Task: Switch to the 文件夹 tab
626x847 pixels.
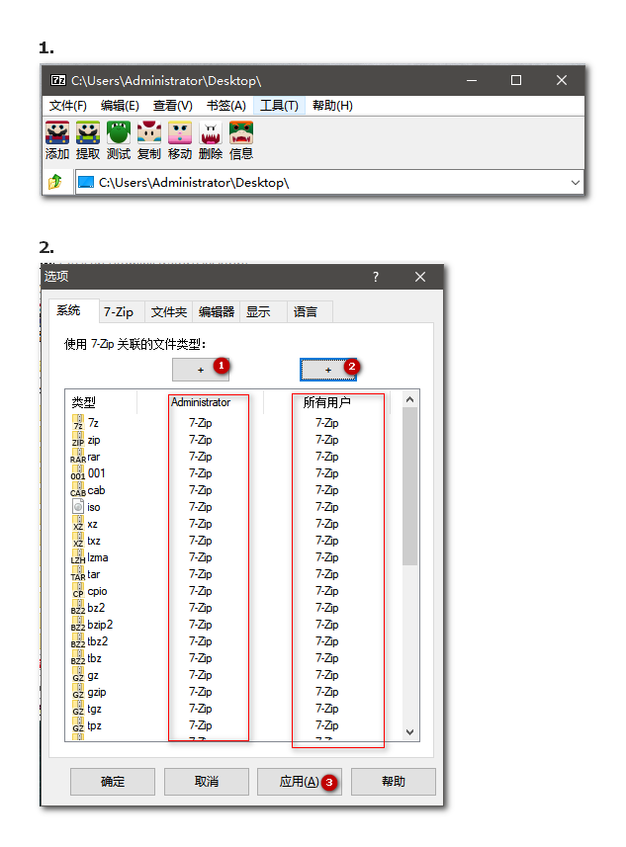Action: pyautogui.click(x=169, y=311)
